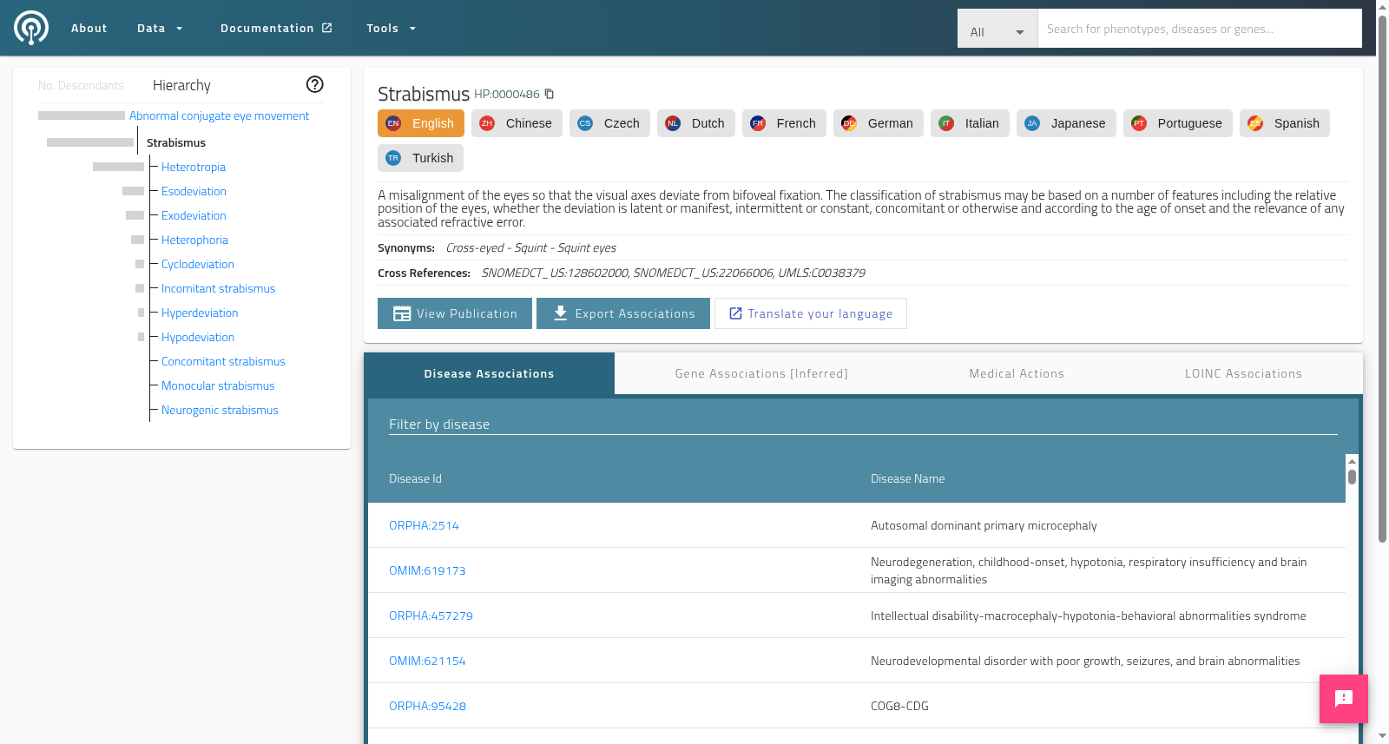Click the Strabismus hierarchy current term
The width and height of the screenshot is (1389, 744).
point(176,142)
